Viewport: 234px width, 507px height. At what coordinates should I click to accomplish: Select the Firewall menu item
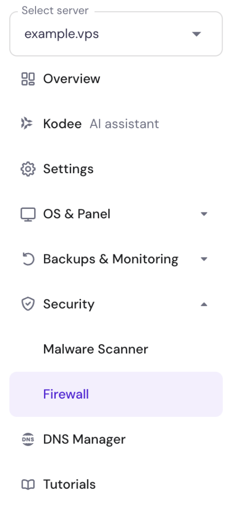pos(116,394)
